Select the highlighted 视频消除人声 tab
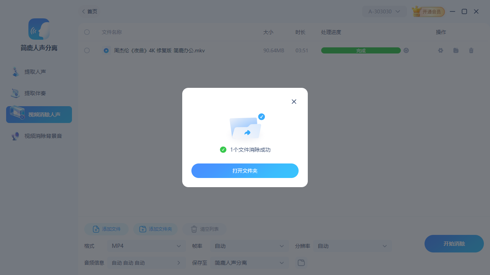Viewport: 490px width, 275px height. pyautogui.click(x=39, y=114)
